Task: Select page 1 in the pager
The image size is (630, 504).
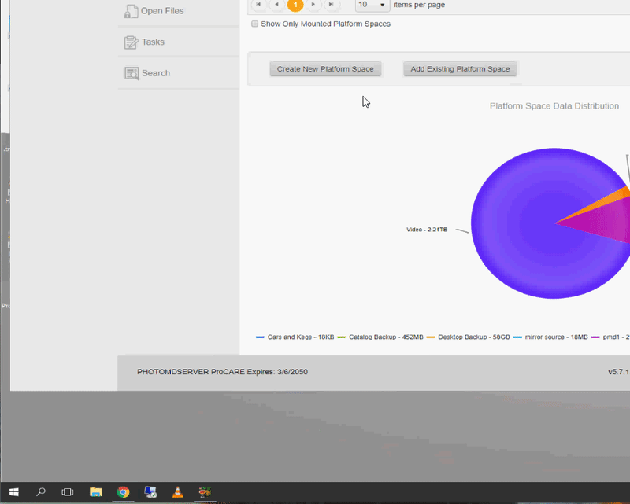Action: pyautogui.click(x=295, y=5)
